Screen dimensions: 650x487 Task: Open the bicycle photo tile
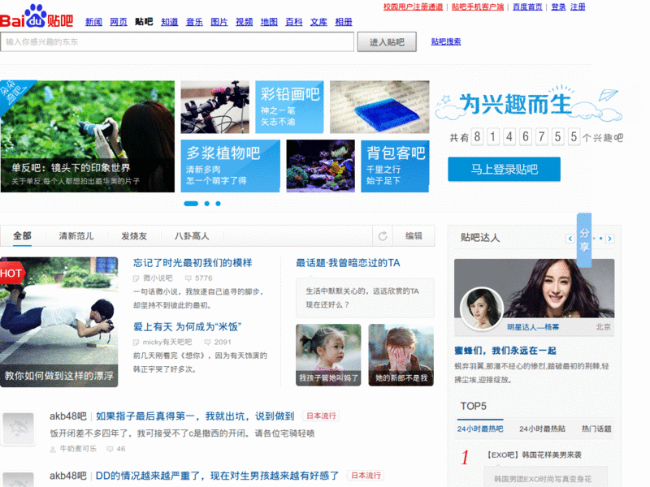pyautogui.click(x=214, y=107)
